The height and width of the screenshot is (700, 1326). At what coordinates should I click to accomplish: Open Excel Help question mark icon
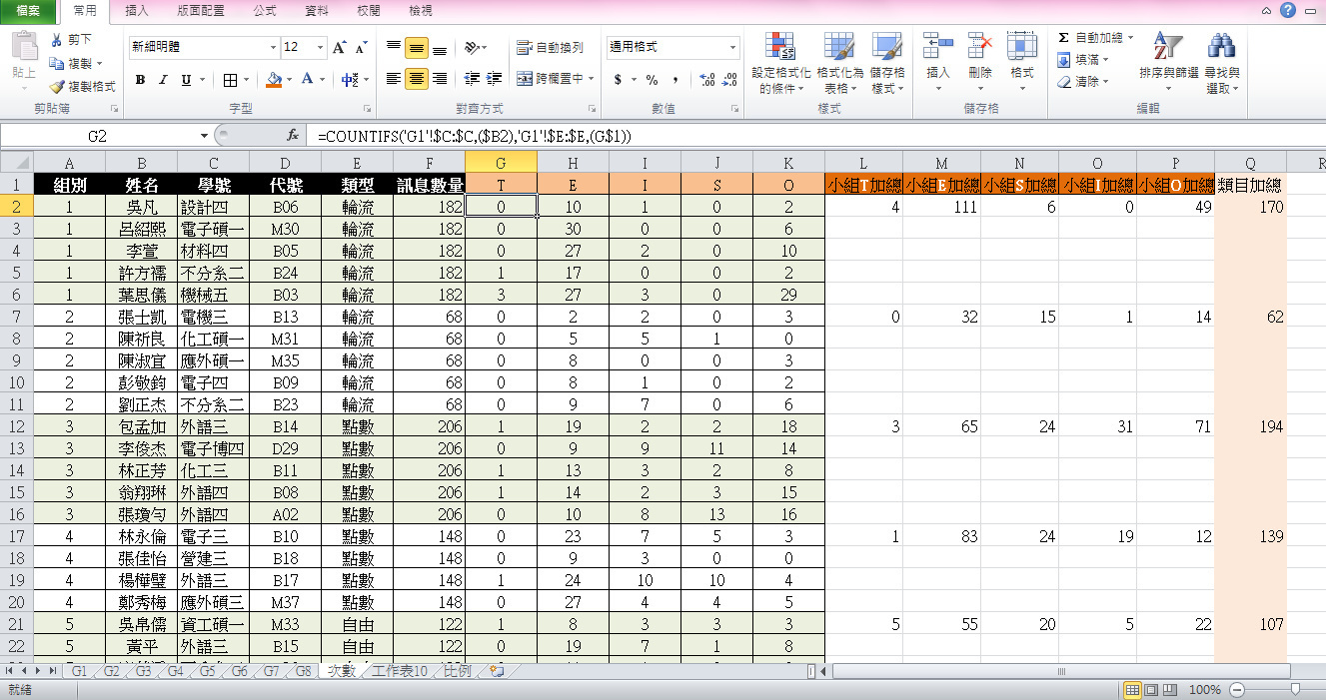tap(1287, 10)
